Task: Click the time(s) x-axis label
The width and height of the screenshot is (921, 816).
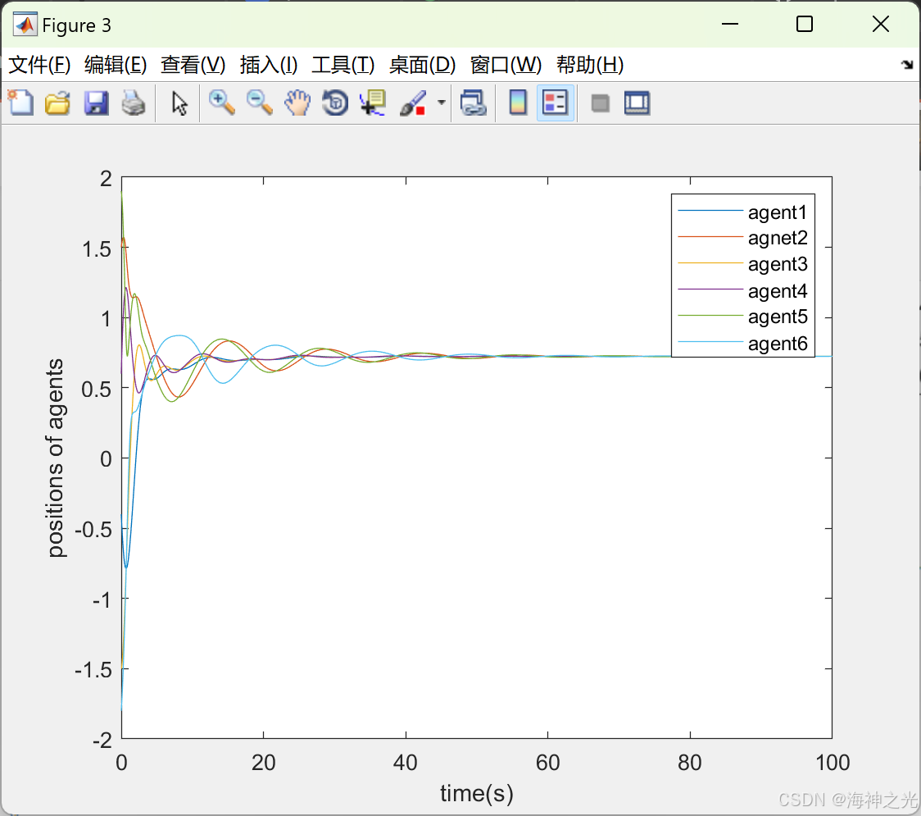Action: (x=476, y=794)
